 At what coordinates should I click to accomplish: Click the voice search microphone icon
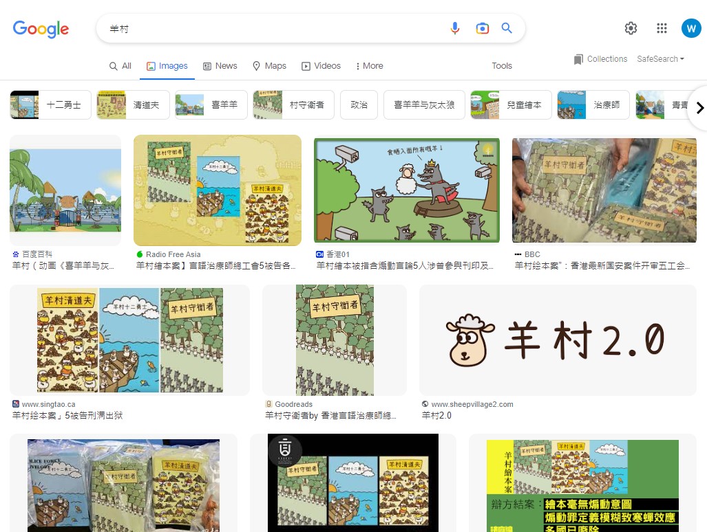[x=454, y=28]
